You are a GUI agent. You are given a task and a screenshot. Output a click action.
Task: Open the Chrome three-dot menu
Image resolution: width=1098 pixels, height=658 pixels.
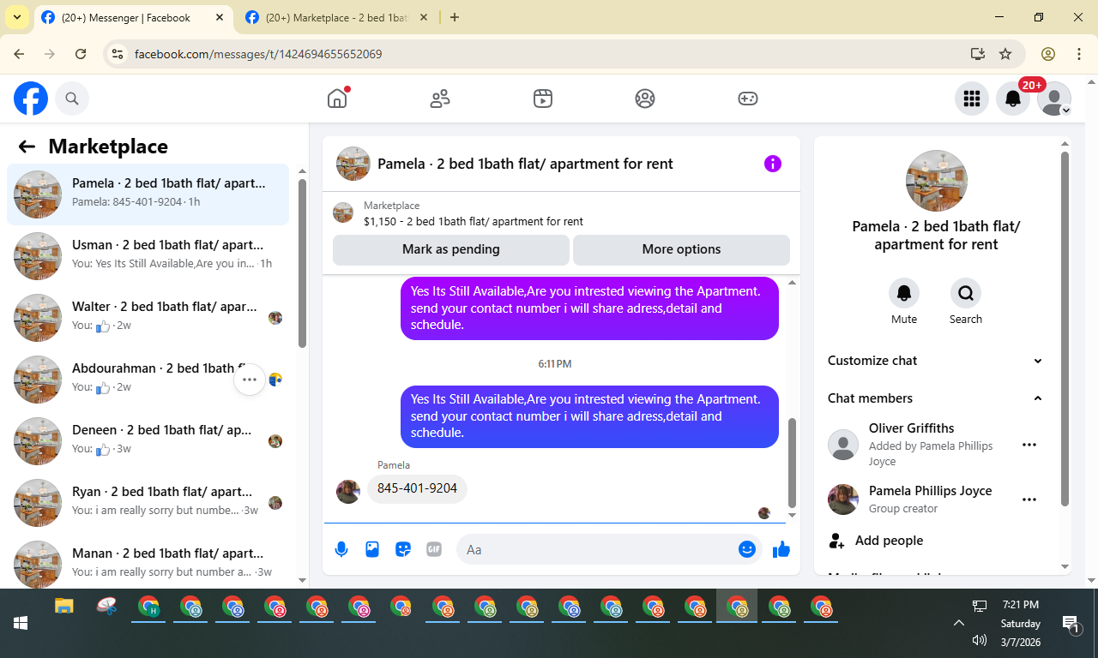point(1079,54)
